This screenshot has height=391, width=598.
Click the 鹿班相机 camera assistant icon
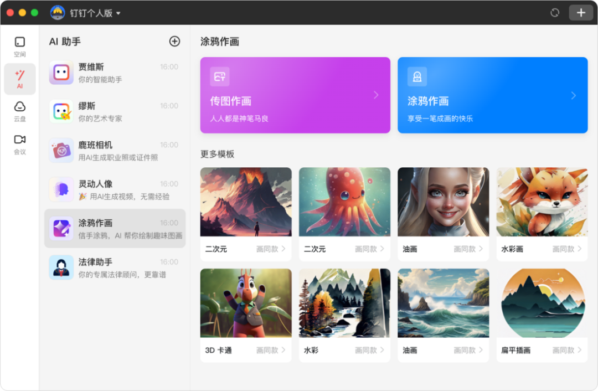click(61, 151)
